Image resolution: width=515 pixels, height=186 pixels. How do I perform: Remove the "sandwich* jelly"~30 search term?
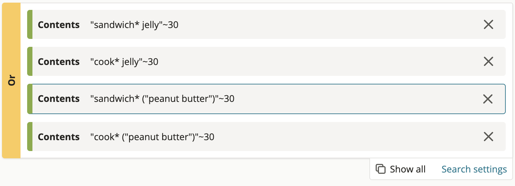coord(489,24)
